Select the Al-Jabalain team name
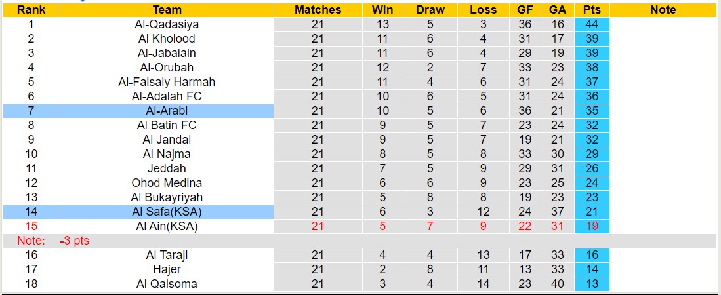Image resolution: width=721 pixels, height=295 pixels. tap(167, 53)
